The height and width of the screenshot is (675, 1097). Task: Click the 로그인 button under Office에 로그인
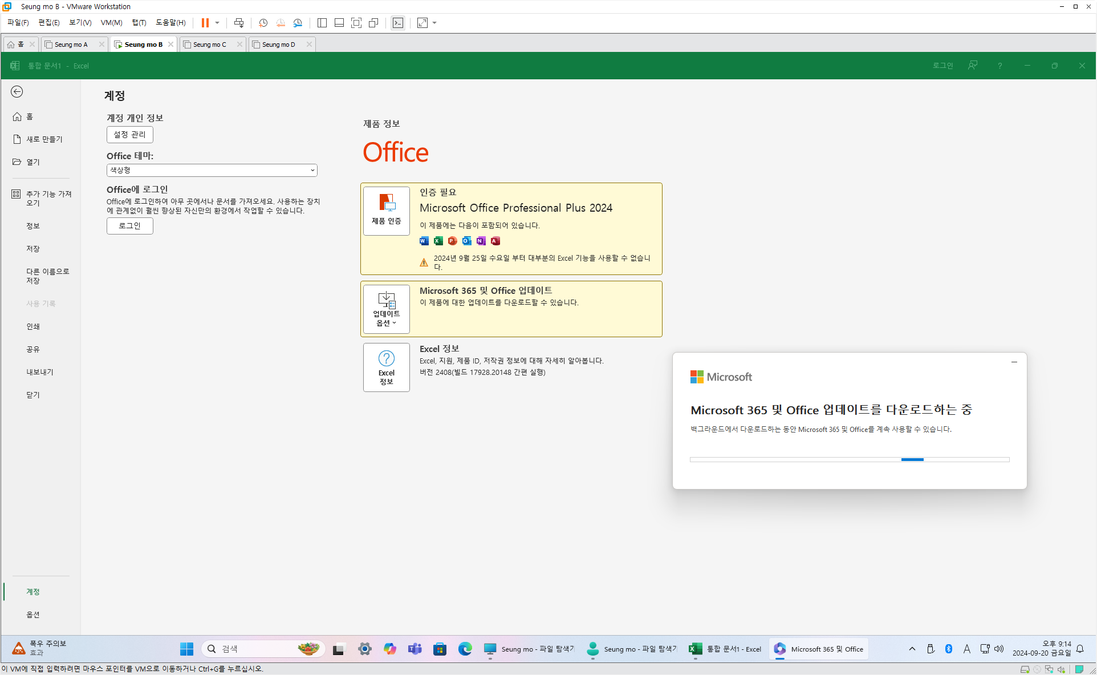click(129, 226)
